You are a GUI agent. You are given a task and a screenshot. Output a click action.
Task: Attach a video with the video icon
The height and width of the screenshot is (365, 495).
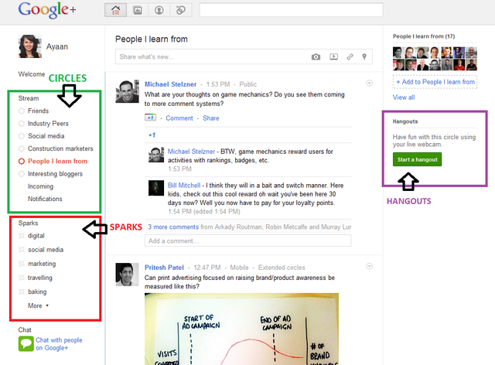coord(333,56)
